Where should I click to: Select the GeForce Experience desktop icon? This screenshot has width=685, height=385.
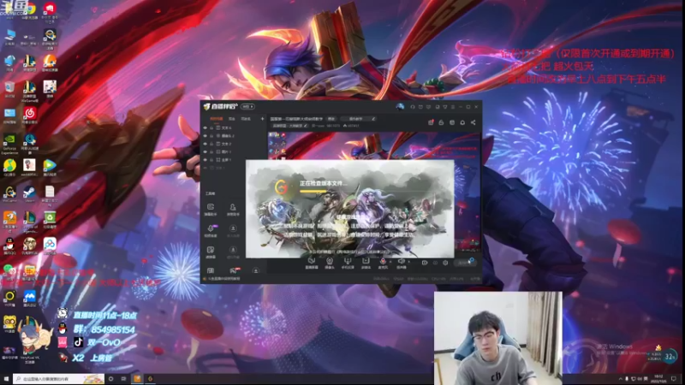(9, 142)
